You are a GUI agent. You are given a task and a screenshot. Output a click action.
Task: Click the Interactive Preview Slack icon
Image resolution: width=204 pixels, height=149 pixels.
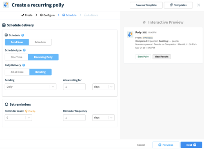[144, 22]
